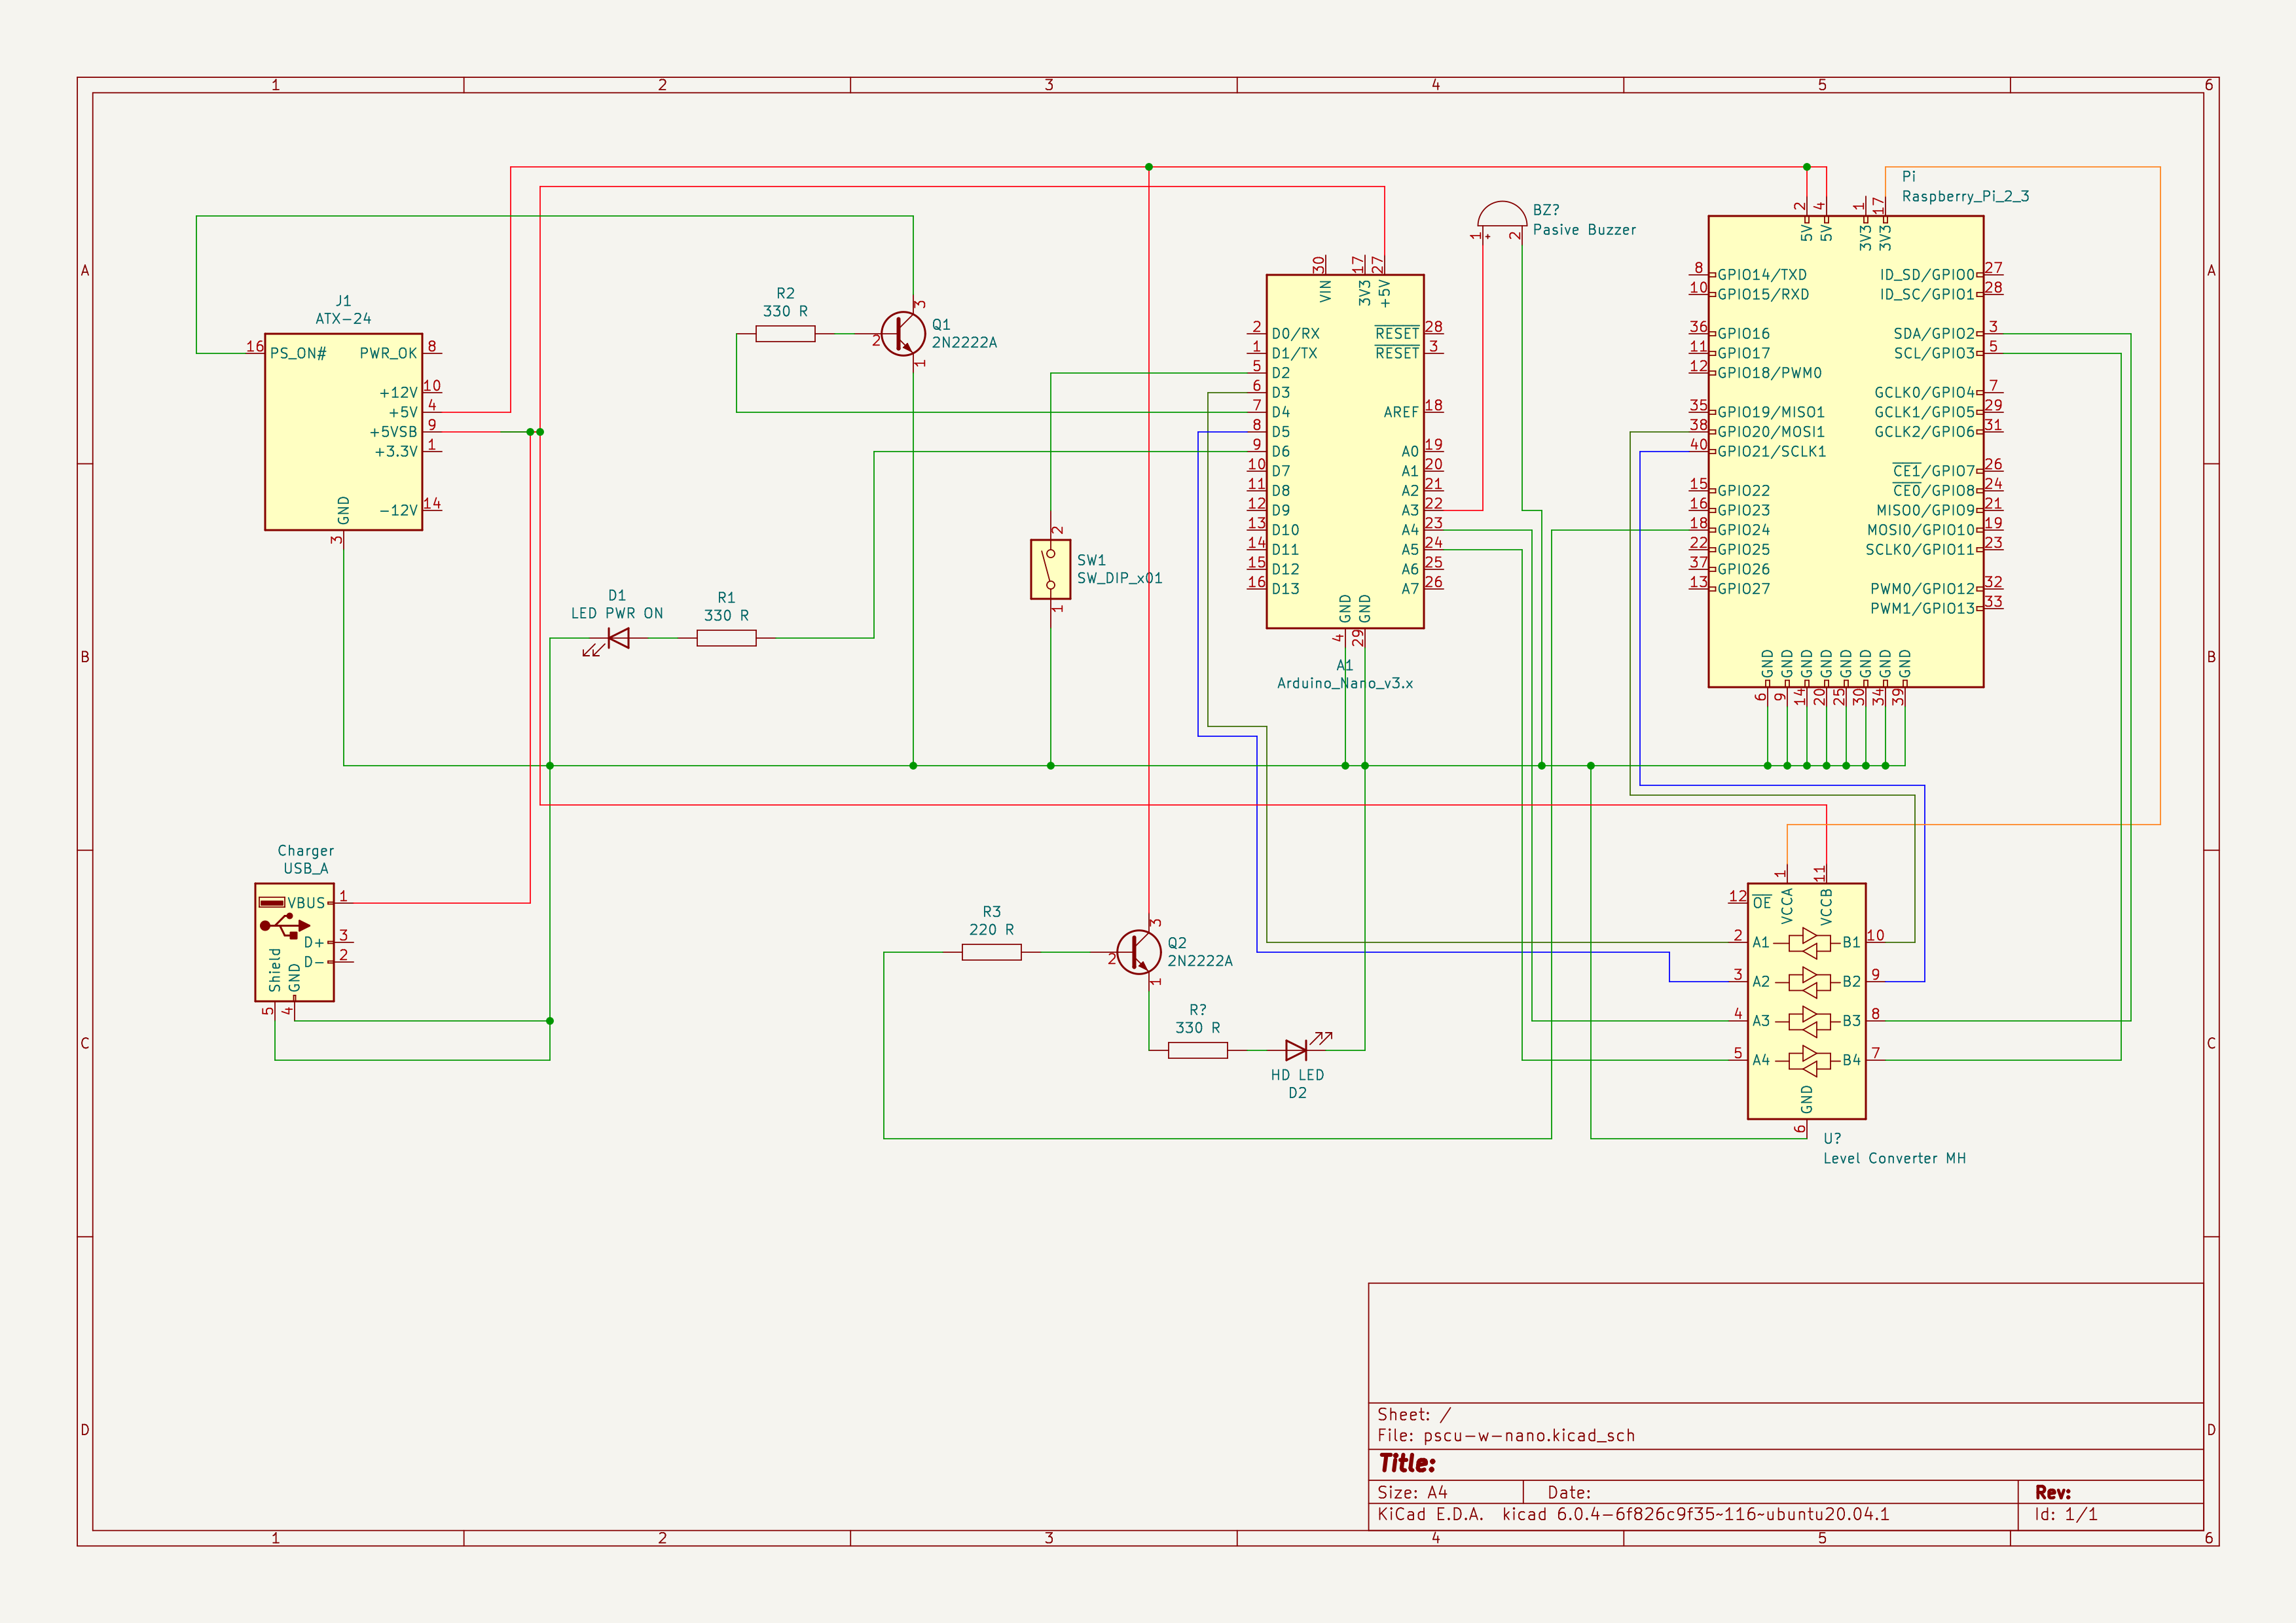Select the R2 330 R resistor symbol
The image size is (2296, 1623).
[785, 334]
